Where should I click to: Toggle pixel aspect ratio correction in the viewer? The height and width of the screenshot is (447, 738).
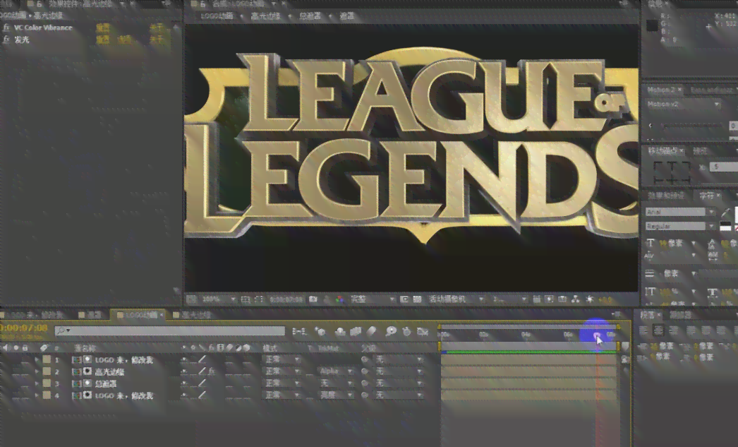click(x=536, y=299)
